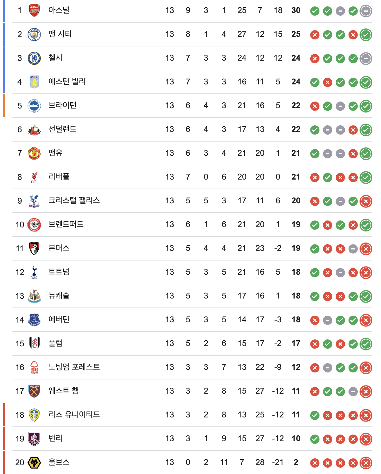Viewport: 381px width, 474px height.
Task: Click the Liverpool crest icon
Action: (x=34, y=177)
